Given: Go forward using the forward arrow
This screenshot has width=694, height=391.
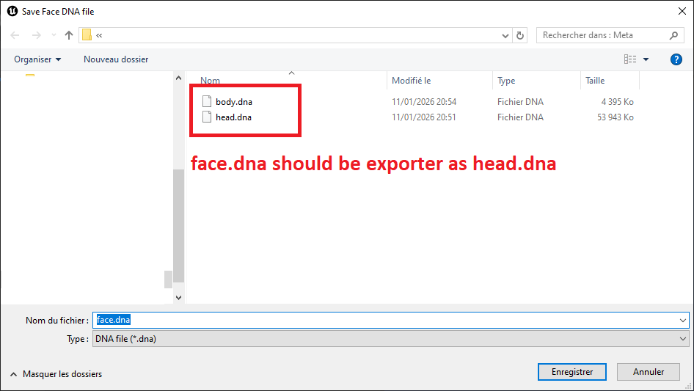Looking at the screenshot, I should click(x=36, y=35).
